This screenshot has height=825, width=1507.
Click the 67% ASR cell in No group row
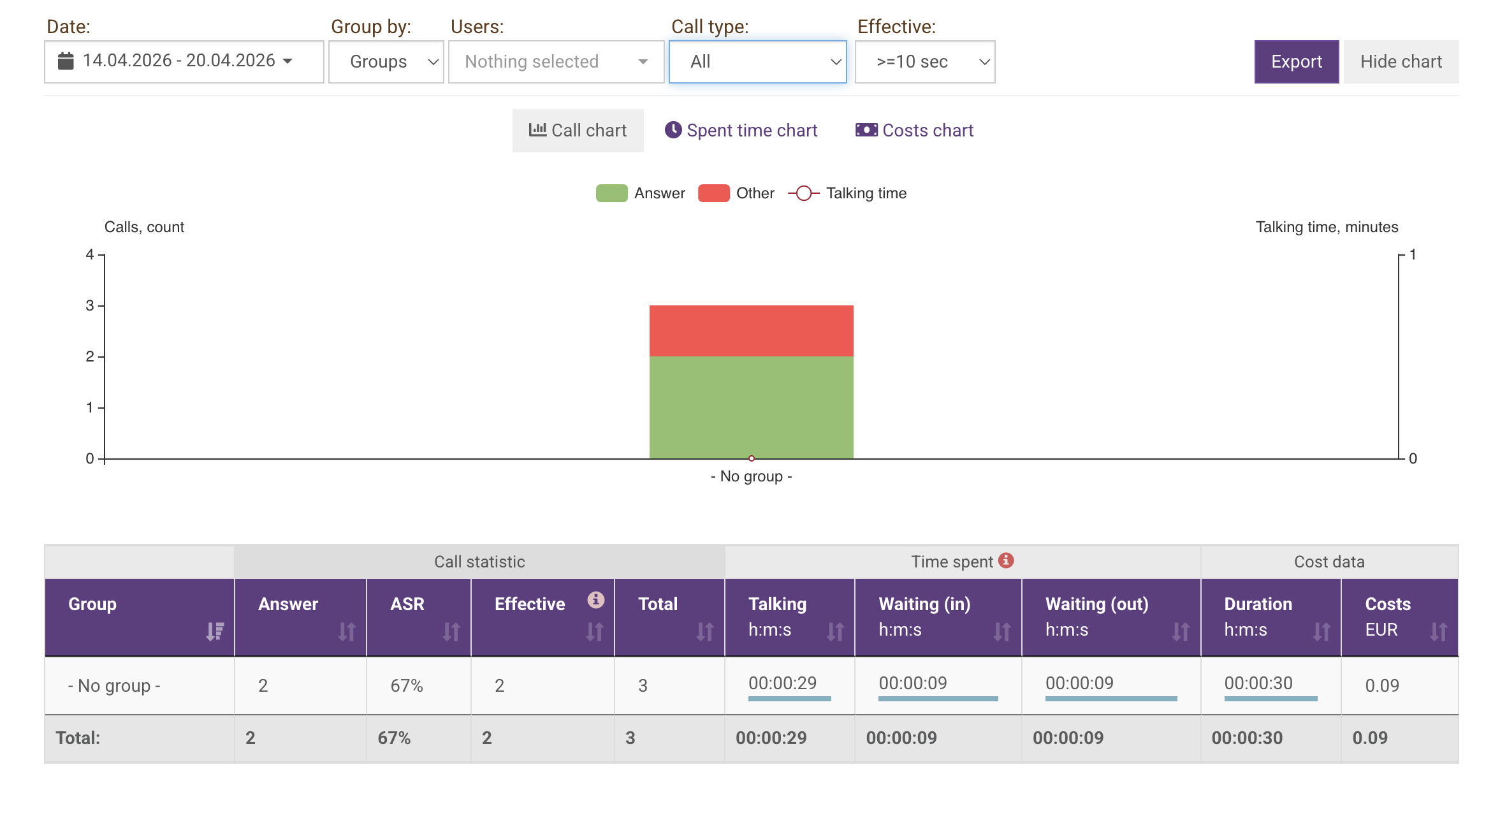point(419,685)
